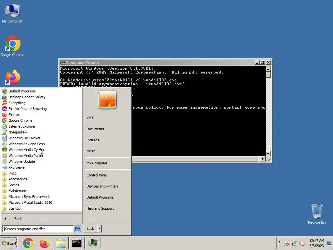
Task: Click the Chrome icon in taskbar
Action: (x=28, y=243)
